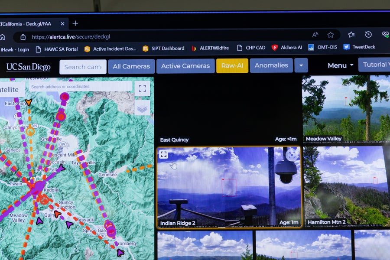Open the browser history icon
This screenshot has width=390, height=260.
click(368, 34)
